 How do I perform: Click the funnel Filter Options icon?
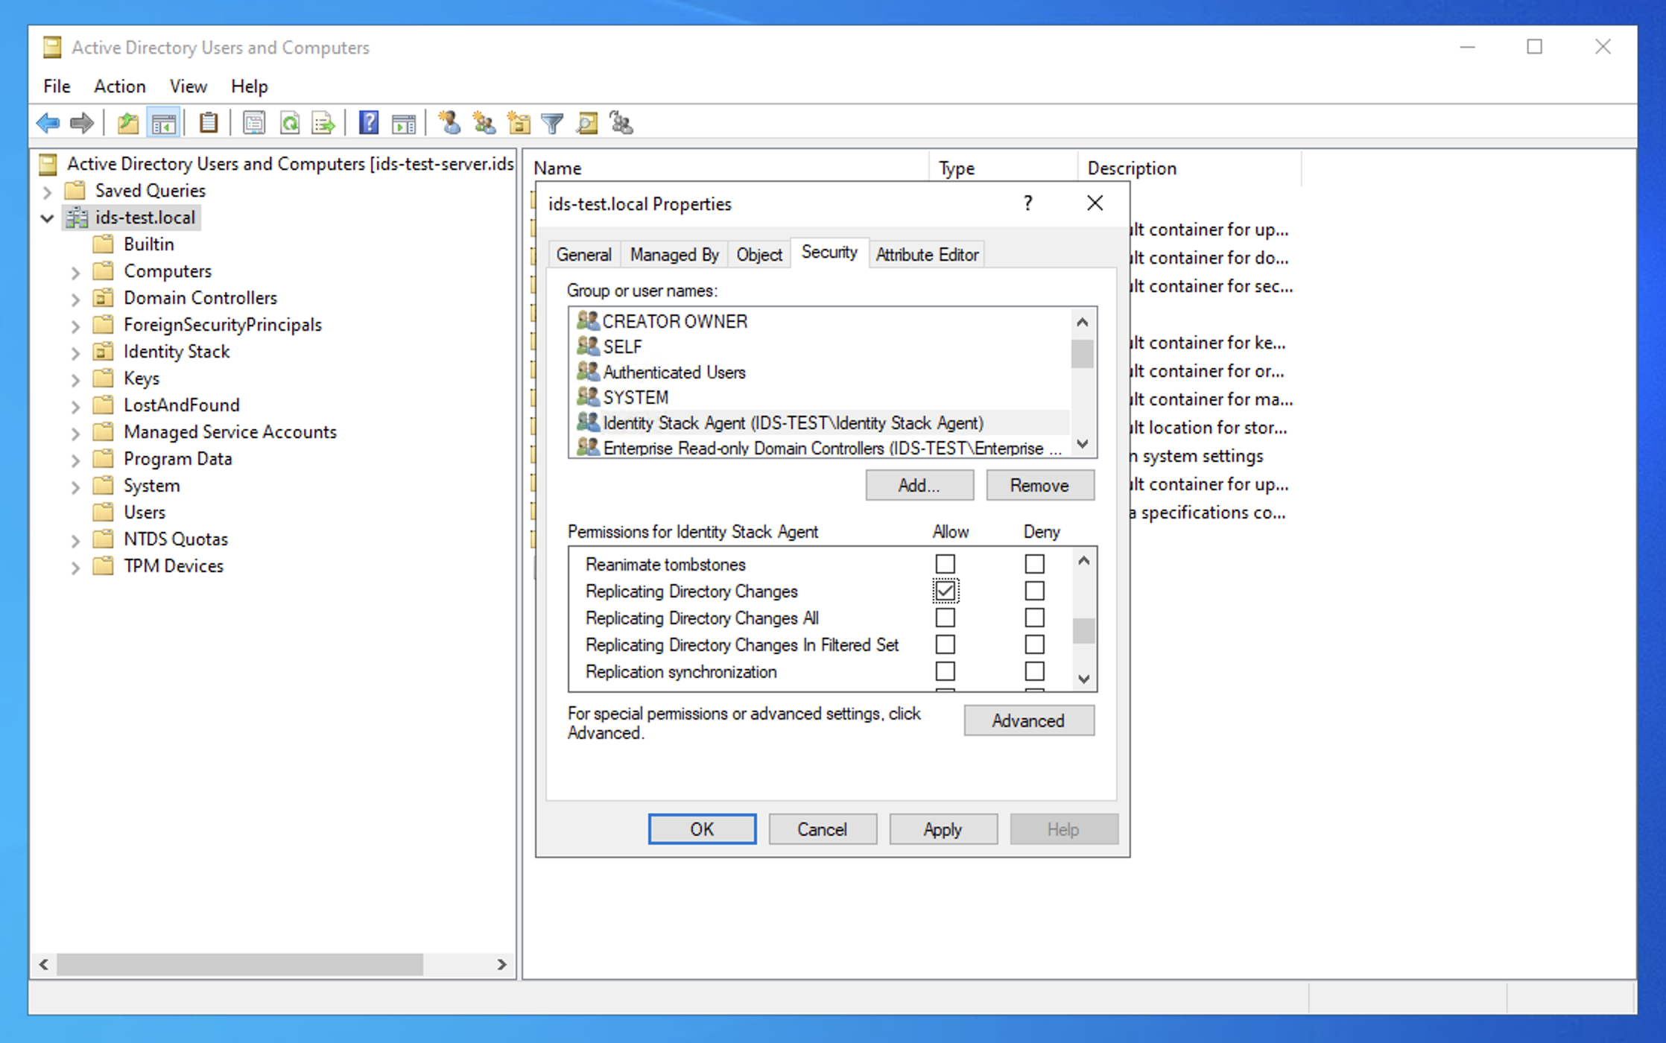(553, 123)
